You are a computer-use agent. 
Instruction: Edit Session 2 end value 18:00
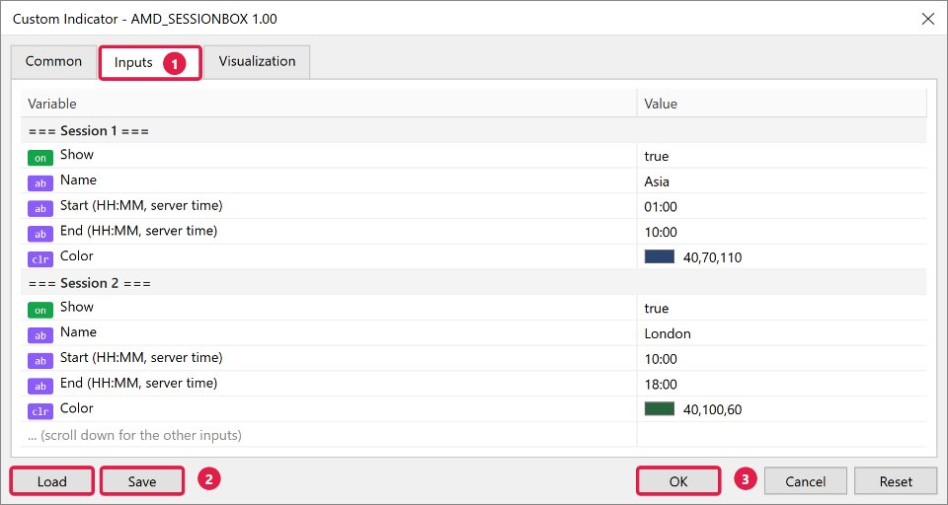[x=661, y=385]
